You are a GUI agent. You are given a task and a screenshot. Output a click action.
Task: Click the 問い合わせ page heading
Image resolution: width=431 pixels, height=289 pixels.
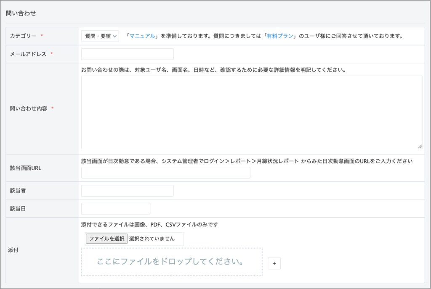[21, 13]
